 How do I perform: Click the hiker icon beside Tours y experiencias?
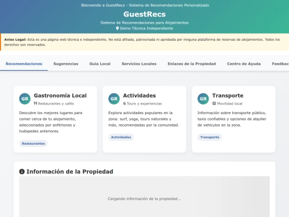(124, 103)
